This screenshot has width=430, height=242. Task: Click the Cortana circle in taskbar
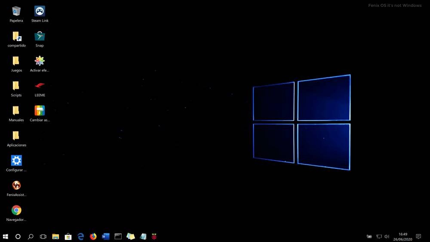click(x=18, y=236)
